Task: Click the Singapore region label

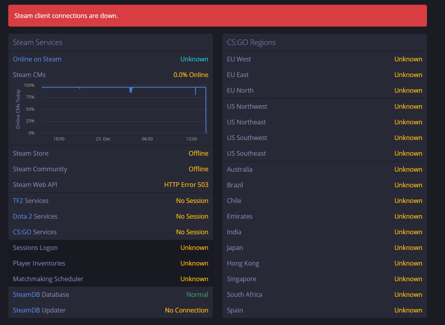Action: tap(241, 279)
